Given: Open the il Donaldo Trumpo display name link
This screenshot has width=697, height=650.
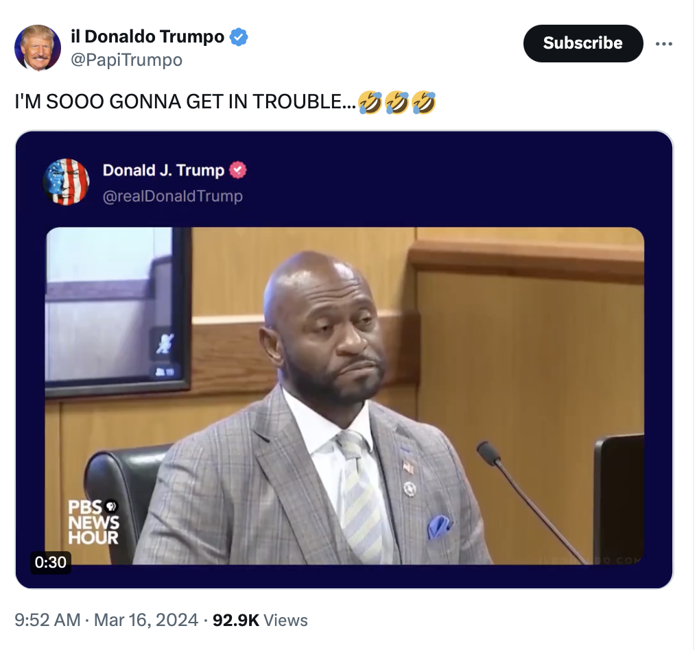Looking at the screenshot, I should click(147, 36).
